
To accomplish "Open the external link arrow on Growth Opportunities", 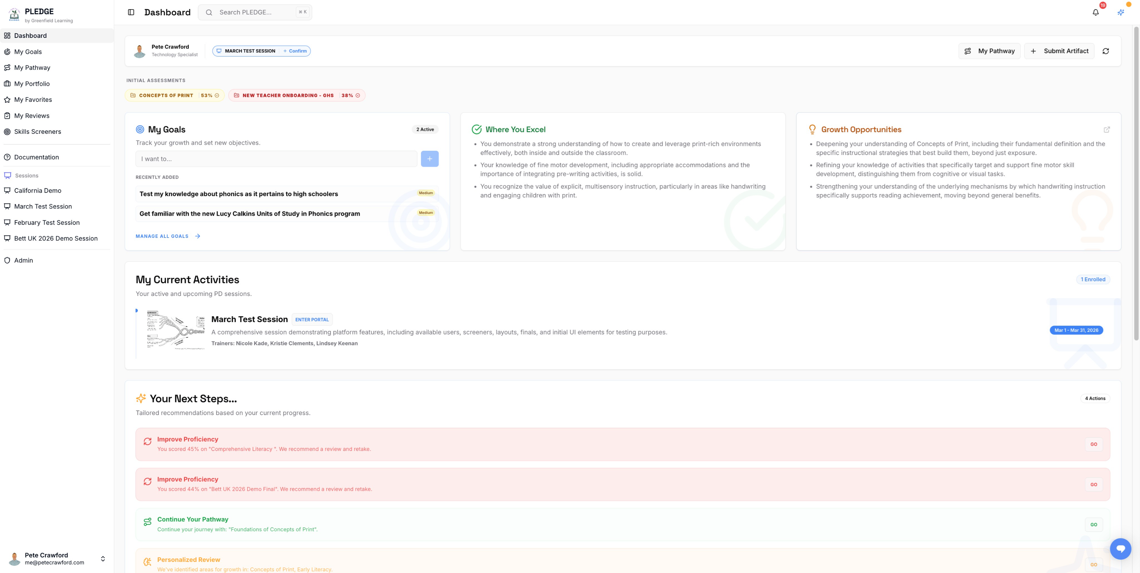I will point(1107,130).
